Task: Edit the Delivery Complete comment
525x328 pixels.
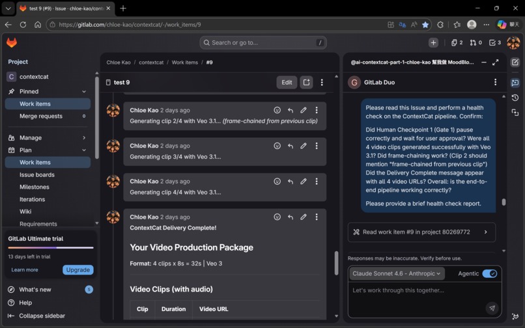Action: click(304, 217)
